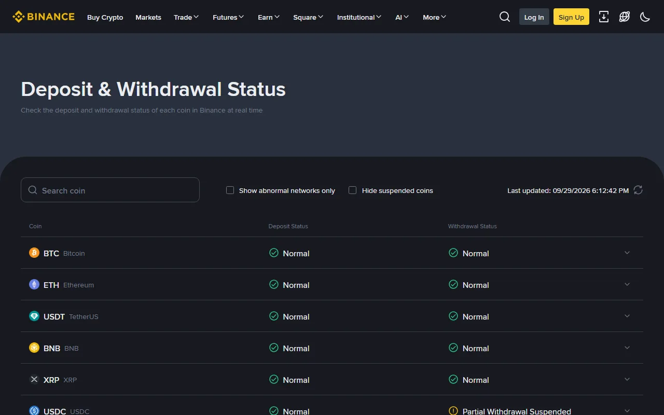Click XRP deposit Normal check icon
Viewport: 664px width, 415px height.
click(274, 379)
